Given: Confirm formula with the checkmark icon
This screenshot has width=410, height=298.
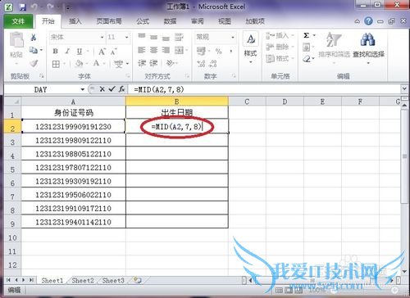Looking at the screenshot, I should coord(112,89).
